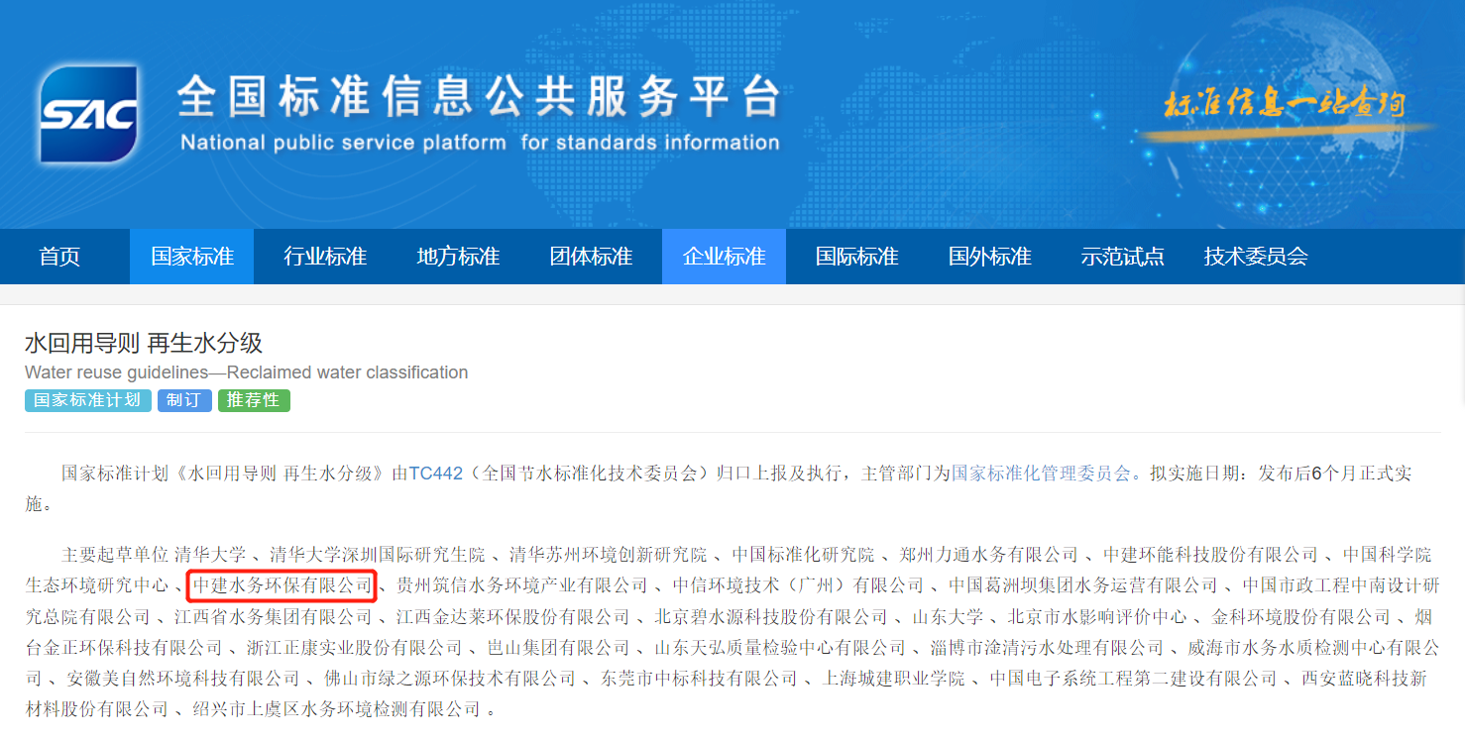Open the 安徽美自然环境科技有限公司 link
Viewport: 1465px width, 740px height.
183,680
